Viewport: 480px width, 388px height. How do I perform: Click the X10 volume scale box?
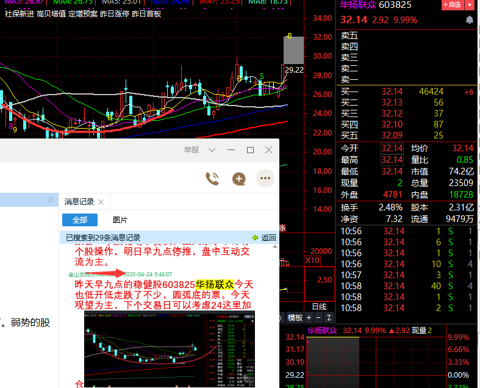(x=312, y=260)
